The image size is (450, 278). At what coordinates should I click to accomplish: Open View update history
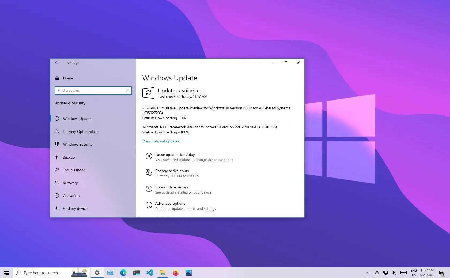pos(172,187)
